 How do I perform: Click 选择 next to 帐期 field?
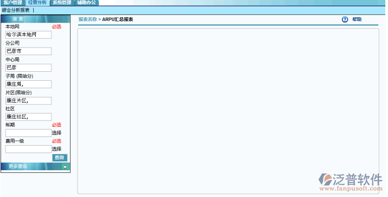tap(57, 133)
